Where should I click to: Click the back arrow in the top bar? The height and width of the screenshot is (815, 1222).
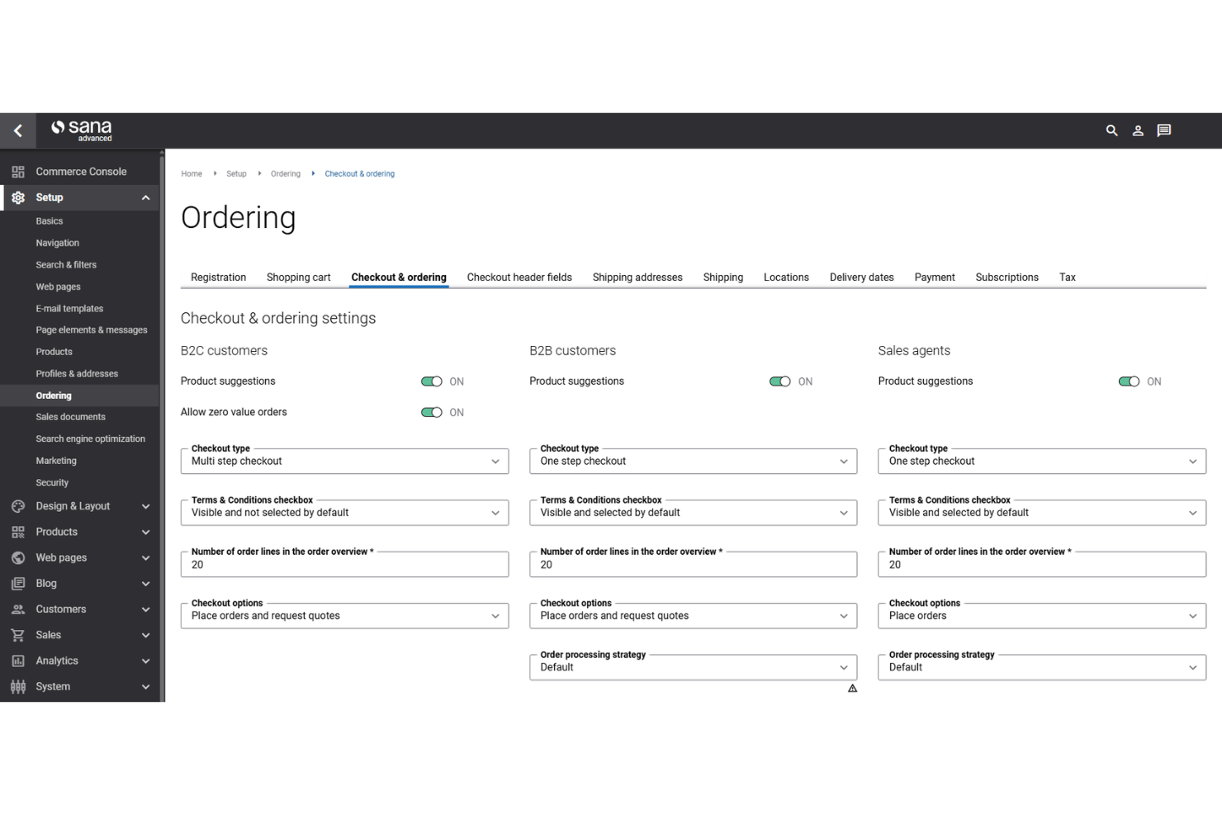coord(17,130)
